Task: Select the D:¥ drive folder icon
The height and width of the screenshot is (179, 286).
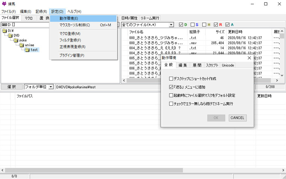Action: pyautogui.click(x=5, y=31)
